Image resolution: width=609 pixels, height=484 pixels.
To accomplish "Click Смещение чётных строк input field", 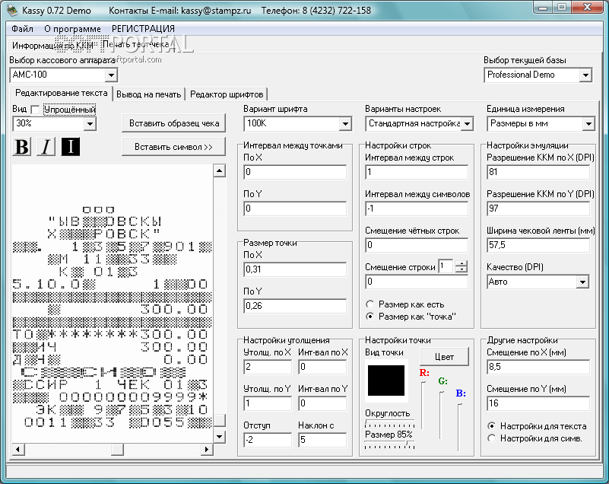I will [x=417, y=245].
